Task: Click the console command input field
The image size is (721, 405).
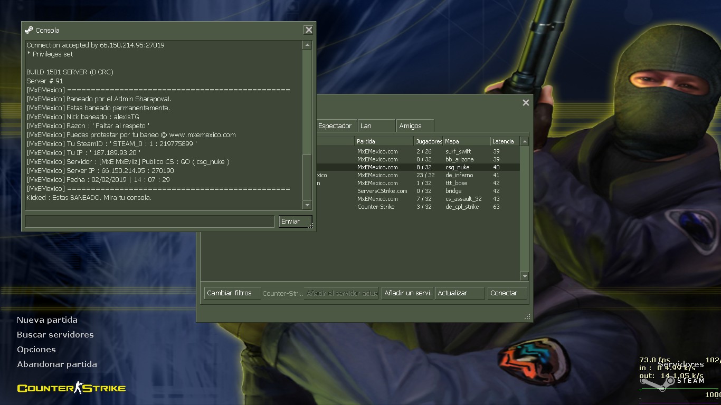Action: 150,221
